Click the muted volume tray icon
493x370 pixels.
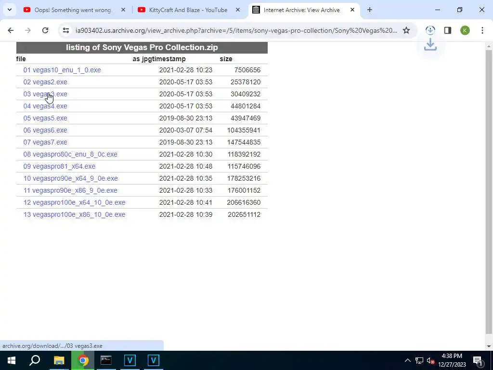coord(430,360)
